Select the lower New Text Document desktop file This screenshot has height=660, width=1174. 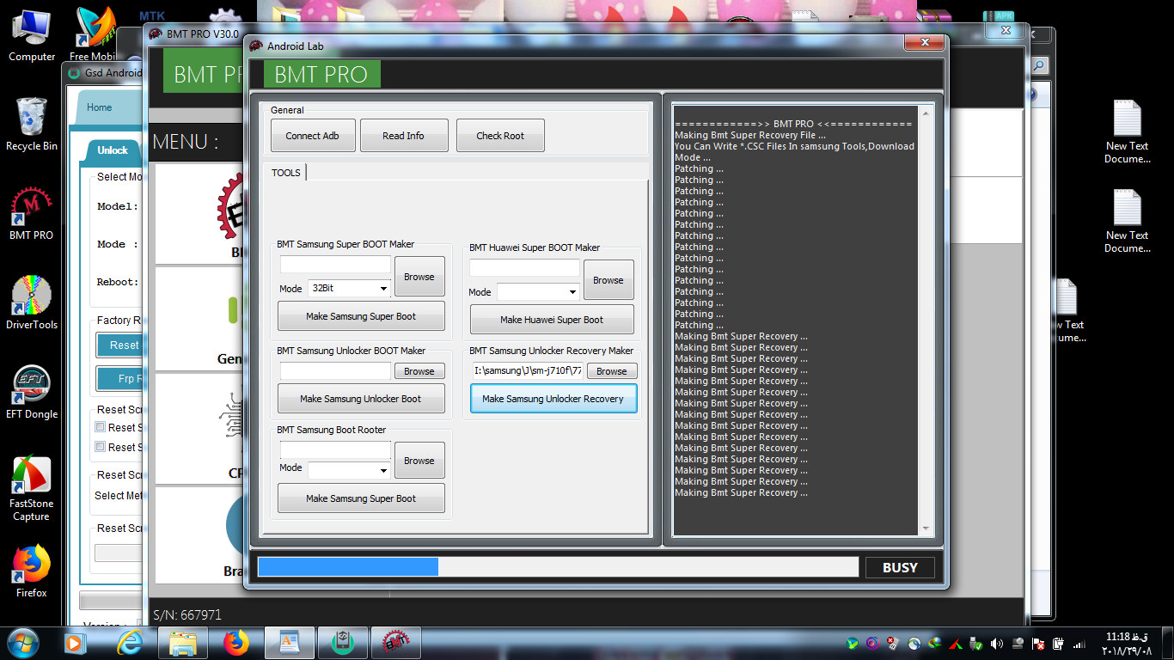pos(1127,221)
